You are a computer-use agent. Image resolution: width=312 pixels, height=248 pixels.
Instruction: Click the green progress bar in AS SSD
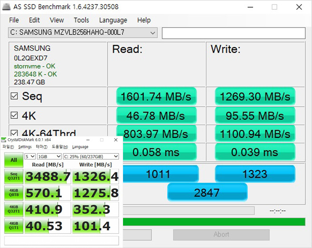214,222
